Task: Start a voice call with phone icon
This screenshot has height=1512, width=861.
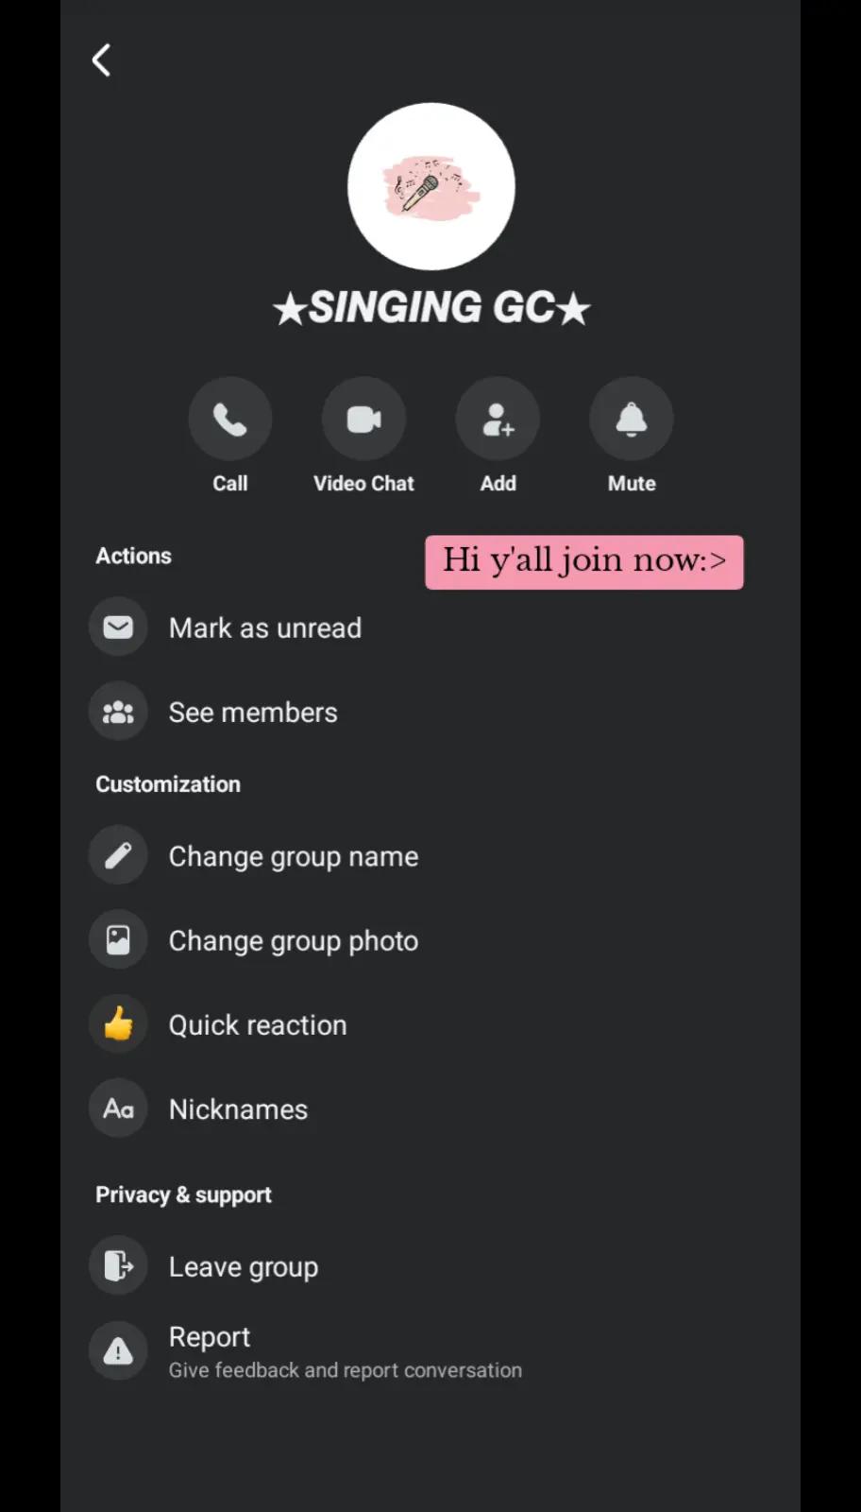Action: 230,419
